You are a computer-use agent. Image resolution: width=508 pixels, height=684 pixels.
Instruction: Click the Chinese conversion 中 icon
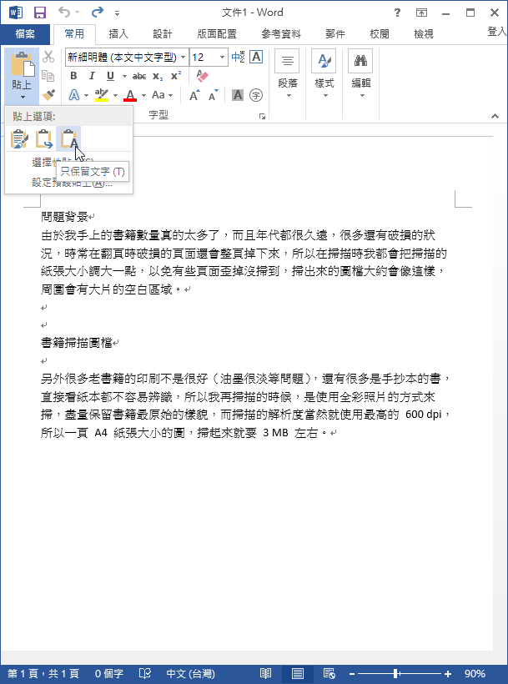pos(238,58)
